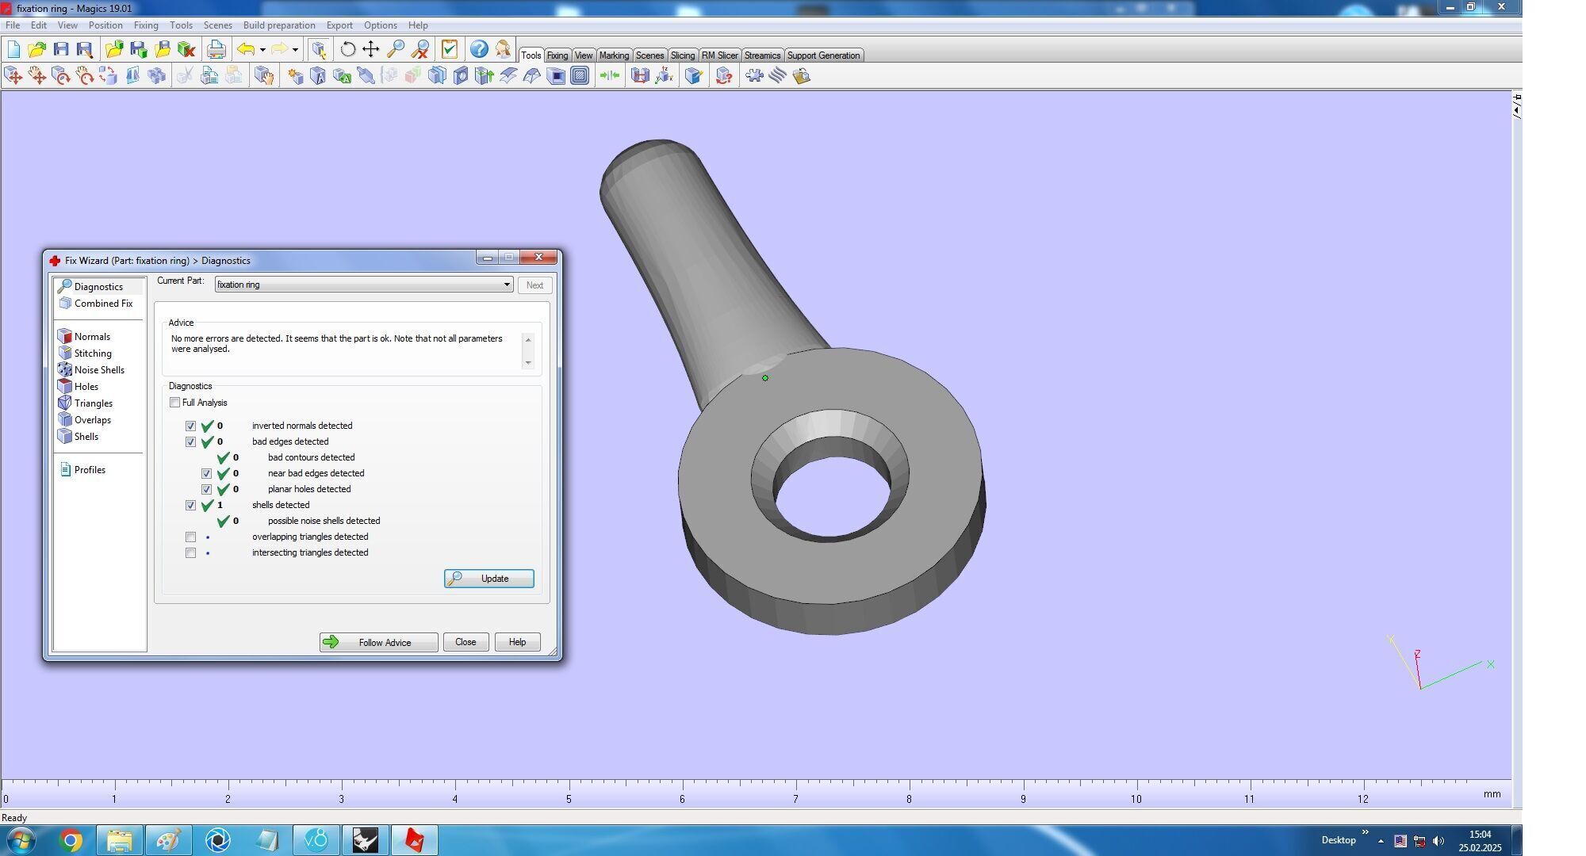Click the Undo arrow icon
1586x856 pixels.
246,49
